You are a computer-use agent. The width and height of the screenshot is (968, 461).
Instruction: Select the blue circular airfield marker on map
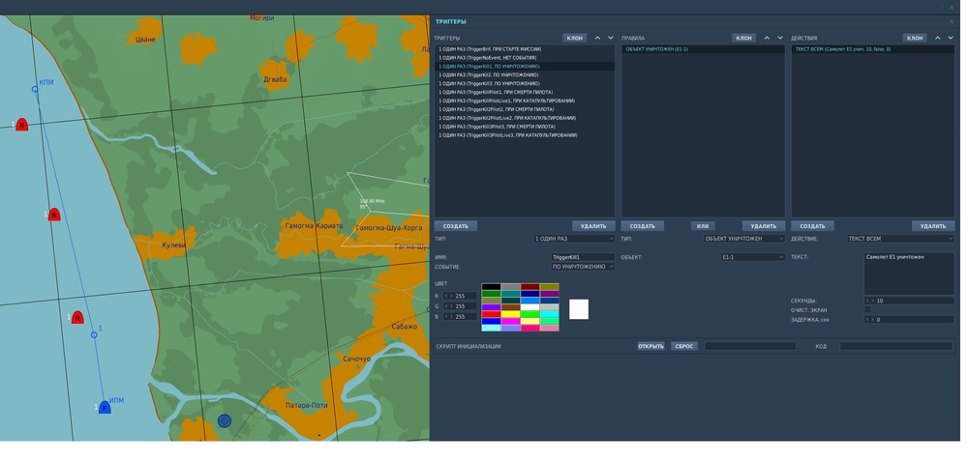225,420
